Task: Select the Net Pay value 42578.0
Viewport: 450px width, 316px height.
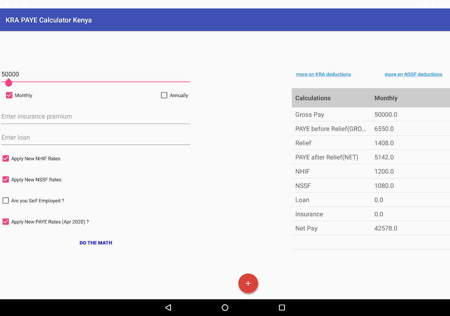Action: 386,229
